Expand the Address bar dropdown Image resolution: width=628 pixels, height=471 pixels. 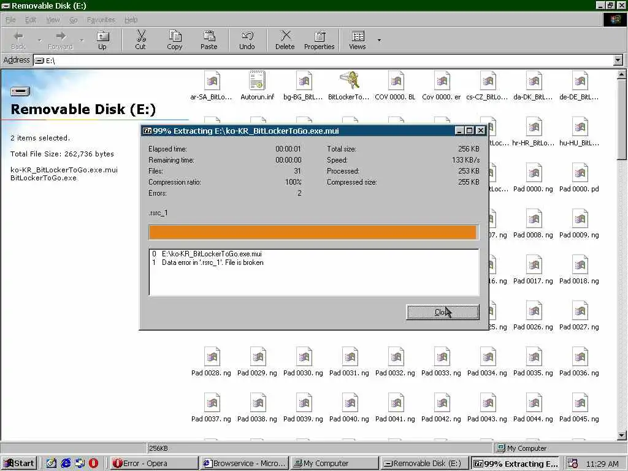click(618, 61)
